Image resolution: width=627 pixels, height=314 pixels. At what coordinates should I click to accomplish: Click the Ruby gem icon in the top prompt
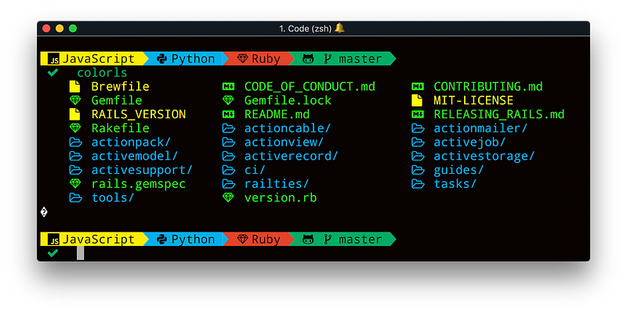point(242,59)
